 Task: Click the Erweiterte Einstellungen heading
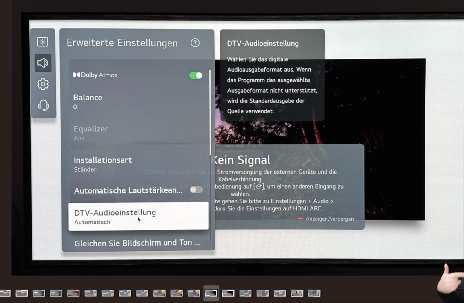point(122,43)
